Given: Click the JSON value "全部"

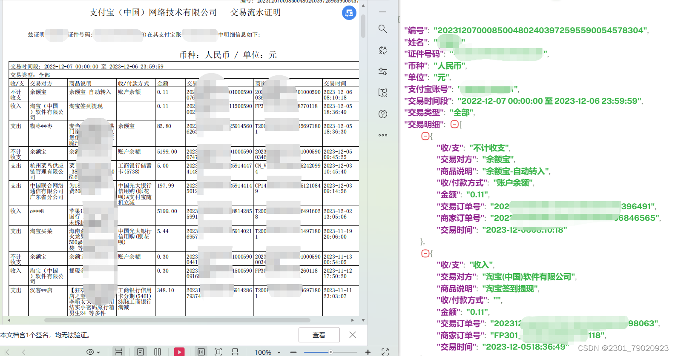Looking at the screenshot, I should click(x=462, y=112).
